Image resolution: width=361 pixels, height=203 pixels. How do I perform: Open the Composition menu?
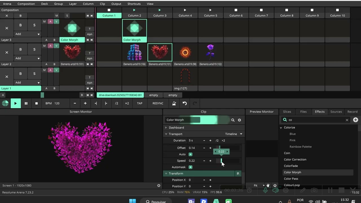click(x=26, y=4)
